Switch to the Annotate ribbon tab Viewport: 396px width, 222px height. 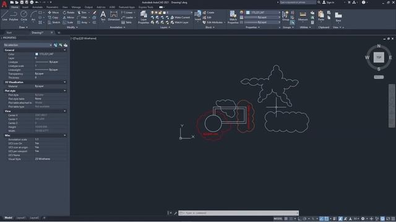(37, 7)
